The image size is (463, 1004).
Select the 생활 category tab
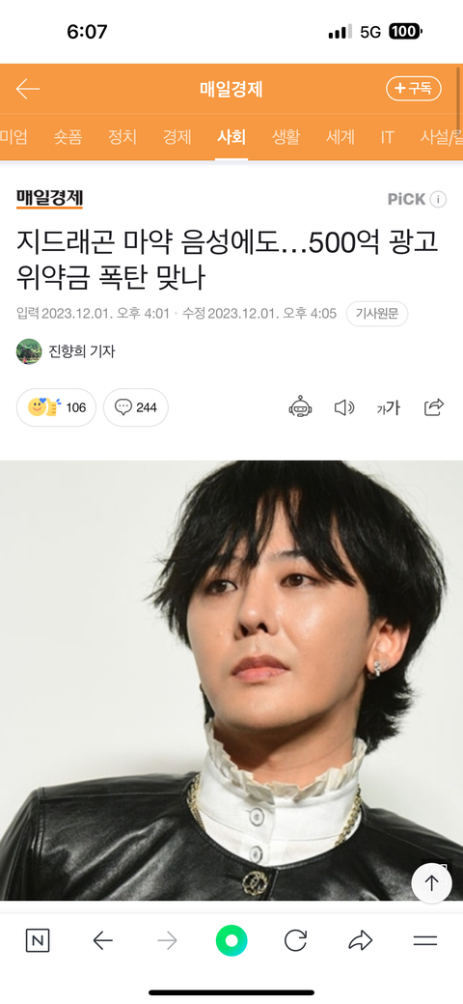pos(286,137)
